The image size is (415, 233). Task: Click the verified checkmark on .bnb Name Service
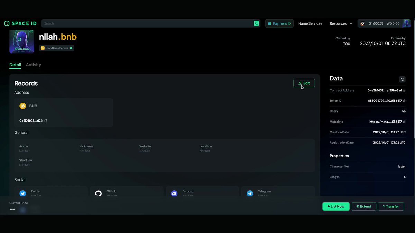(x=71, y=48)
